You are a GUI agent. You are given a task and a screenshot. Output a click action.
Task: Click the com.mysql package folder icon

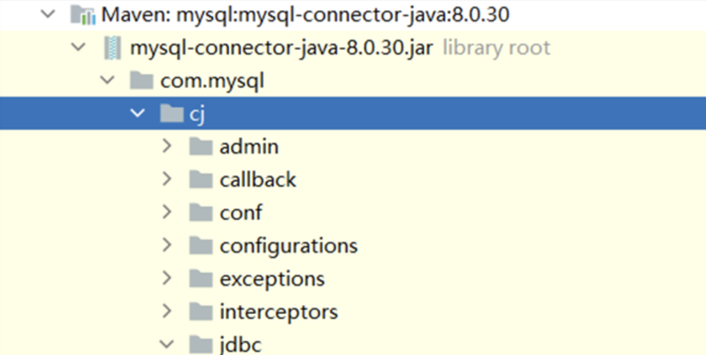pyautogui.click(x=141, y=81)
